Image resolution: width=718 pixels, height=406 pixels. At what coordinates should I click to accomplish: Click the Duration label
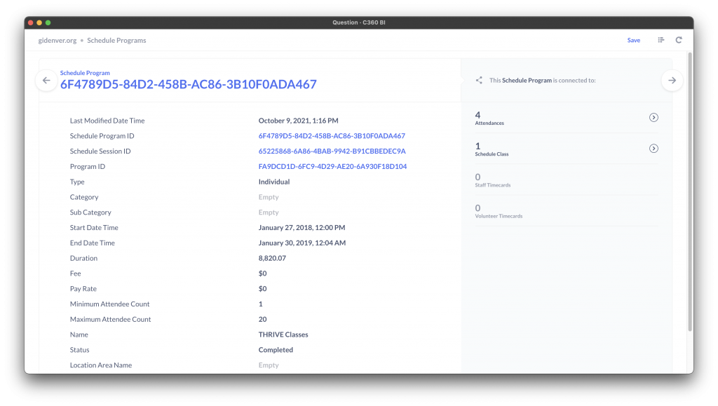83,258
